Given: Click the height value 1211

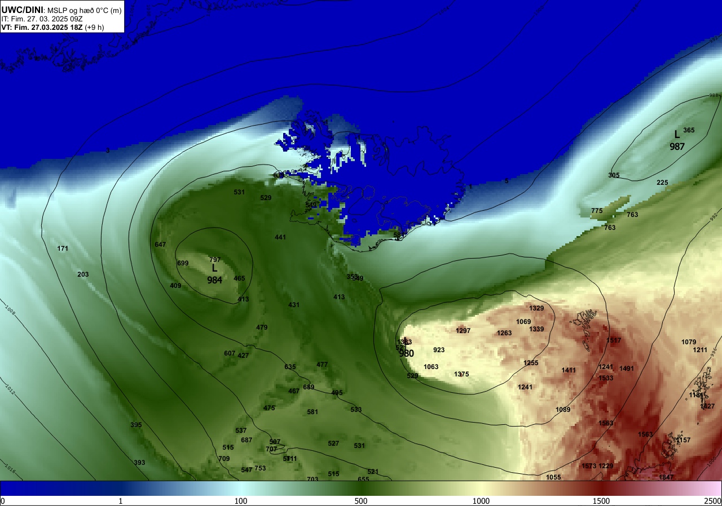Looking at the screenshot, I should [700, 350].
